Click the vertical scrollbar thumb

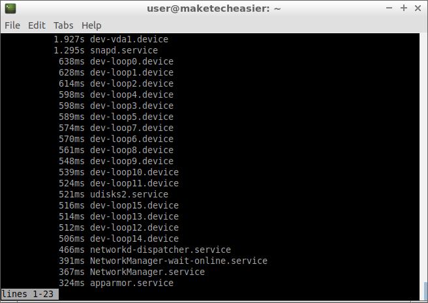425,290
